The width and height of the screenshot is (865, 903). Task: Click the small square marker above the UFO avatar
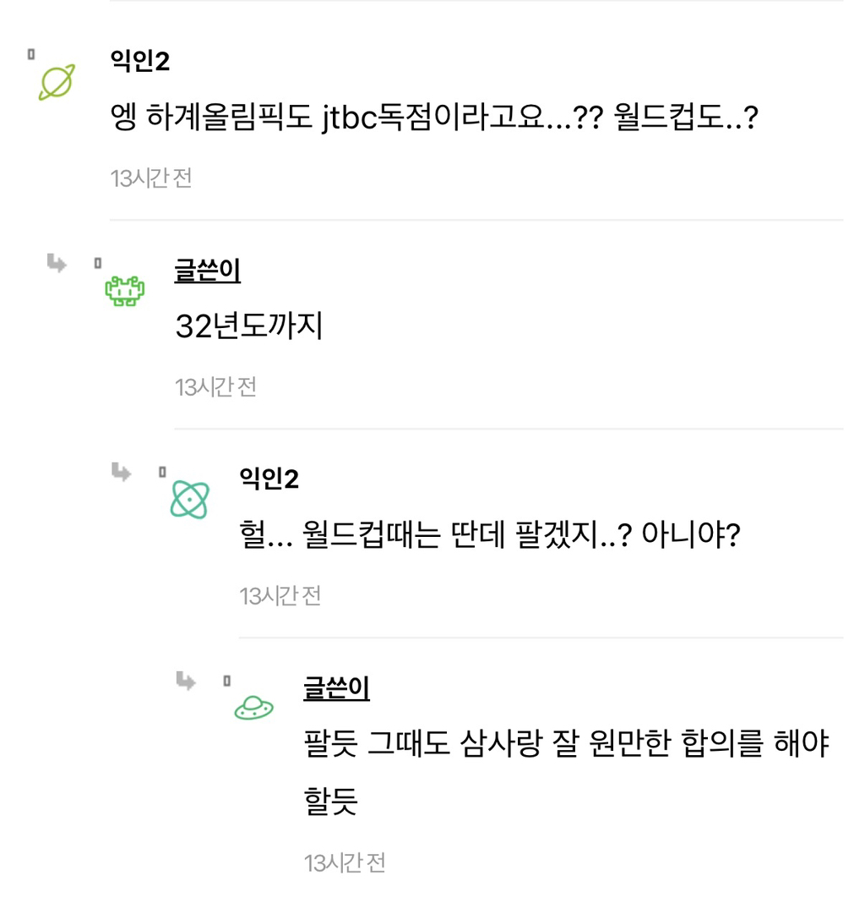(x=226, y=681)
